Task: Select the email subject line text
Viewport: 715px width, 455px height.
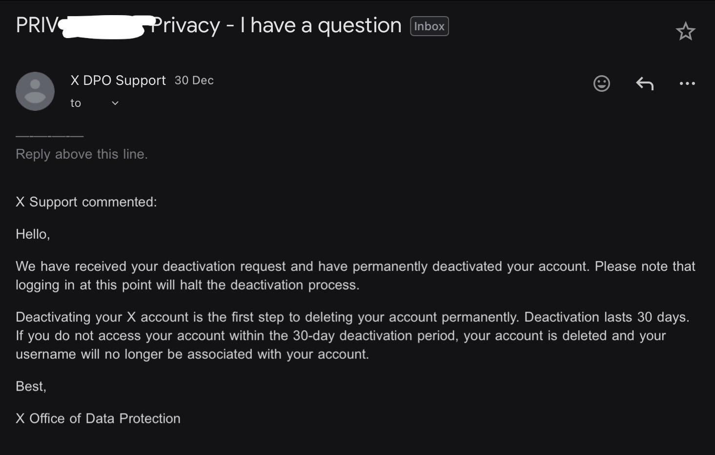Action: [x=205, y=25]
